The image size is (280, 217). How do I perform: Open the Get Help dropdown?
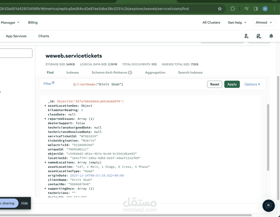tap(237, 23)
